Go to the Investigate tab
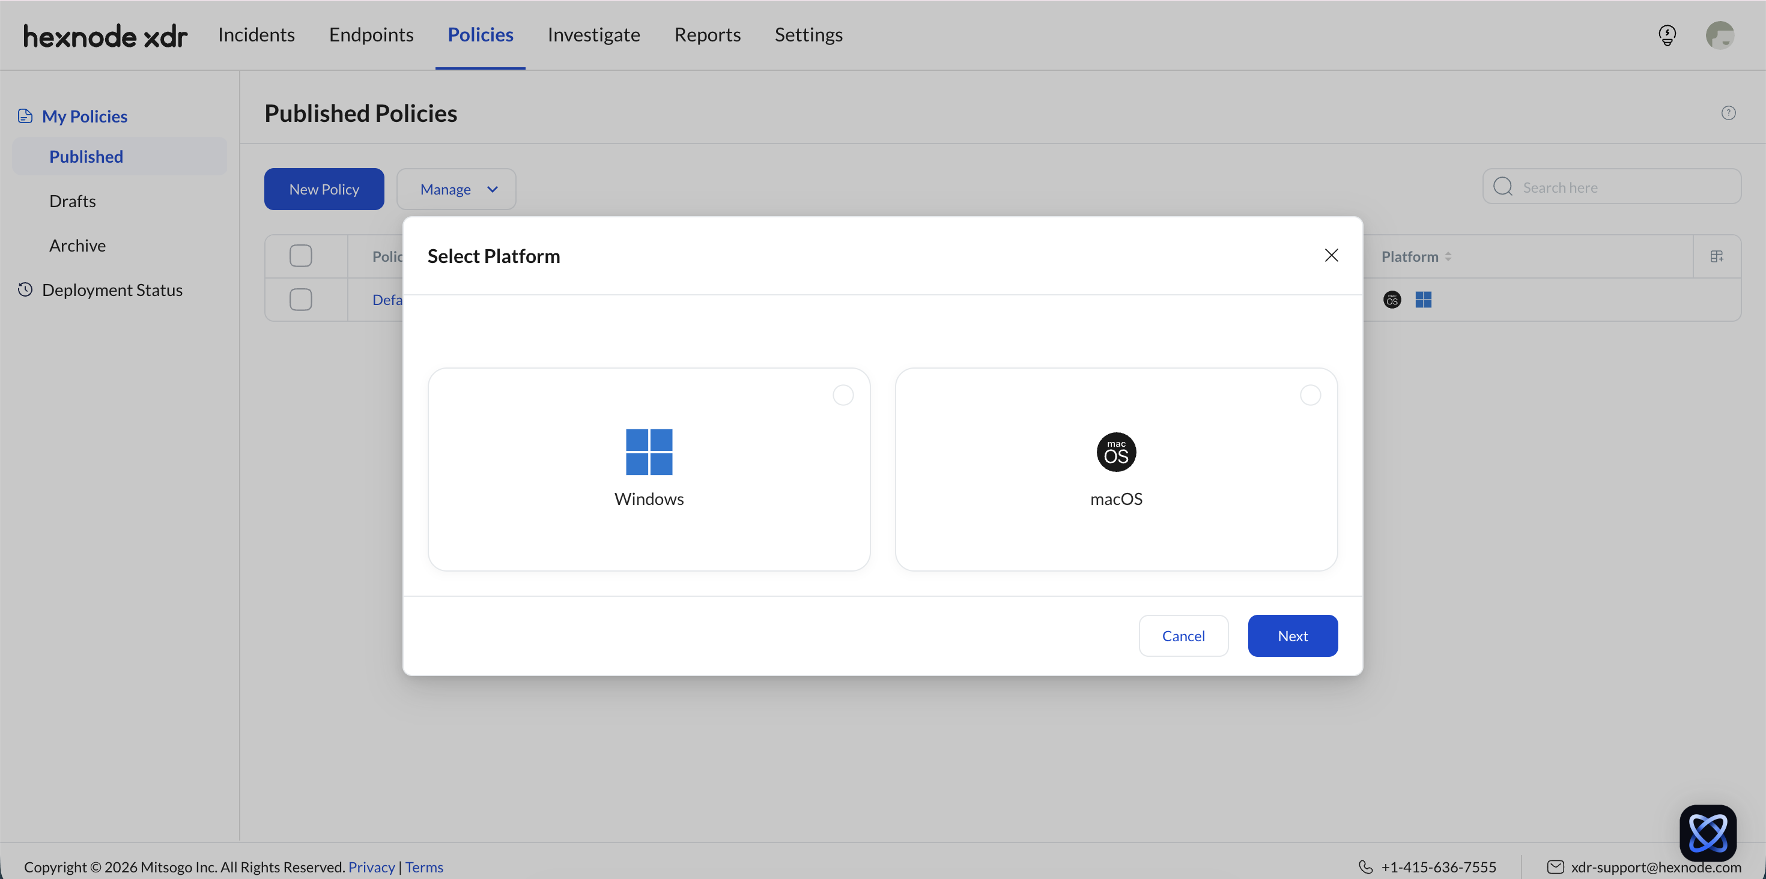Screen dimensions: 1766x879 [593, 35]
